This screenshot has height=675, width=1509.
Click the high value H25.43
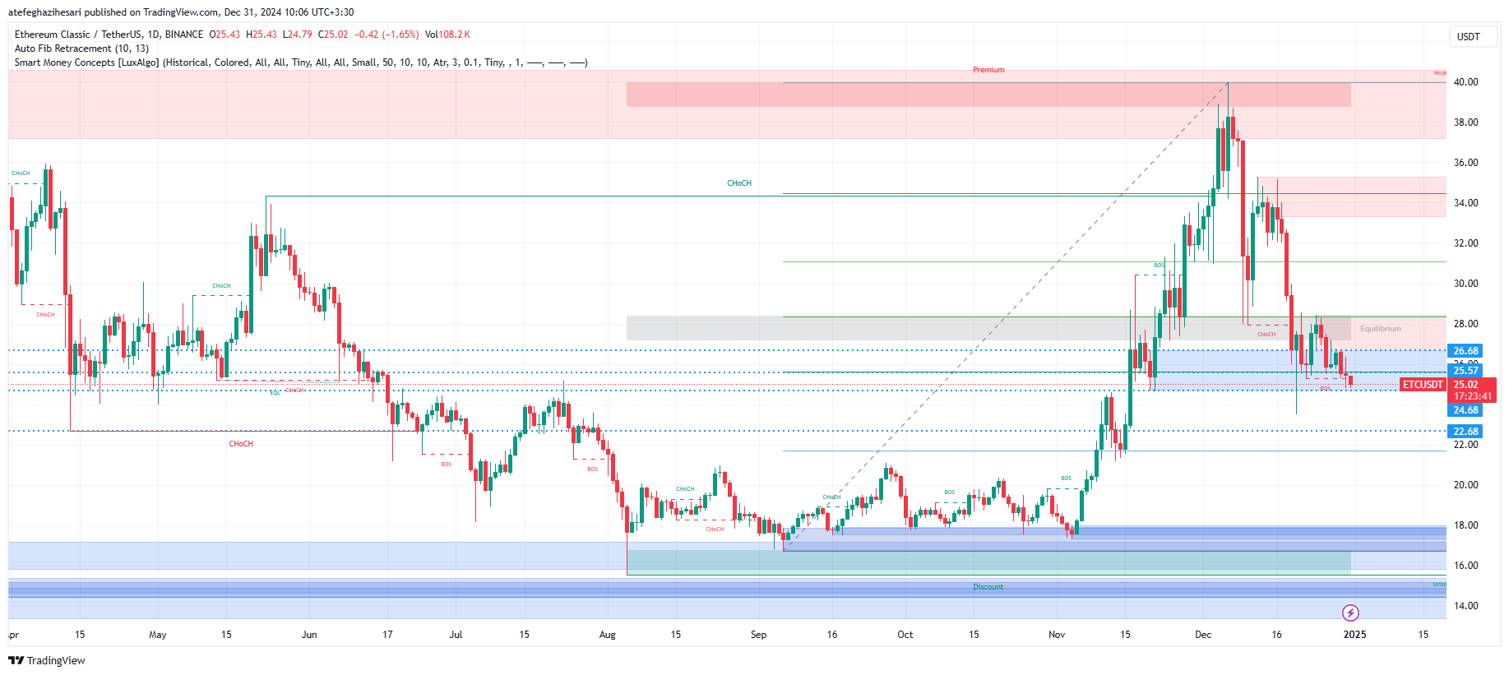tap(262, 35)
